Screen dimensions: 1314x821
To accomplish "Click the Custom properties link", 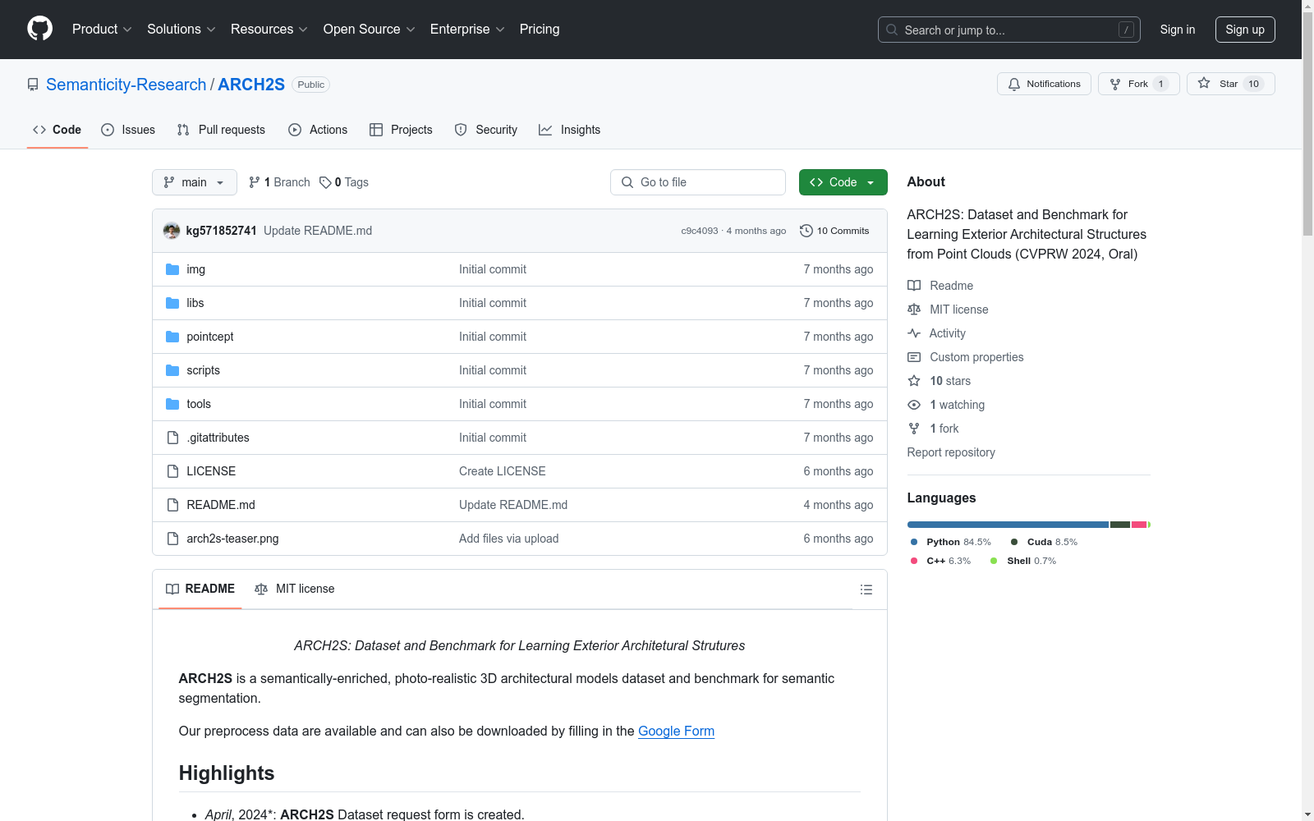I will (x=976, y=357).
